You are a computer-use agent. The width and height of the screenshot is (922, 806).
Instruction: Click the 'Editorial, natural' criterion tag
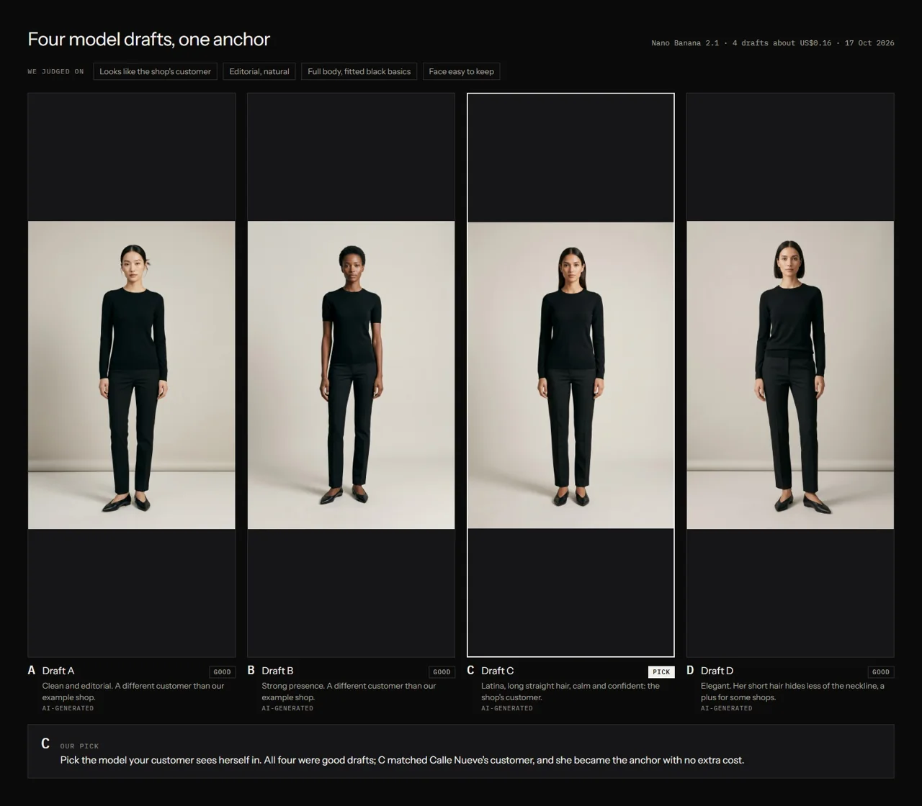[x=259, y=71]
